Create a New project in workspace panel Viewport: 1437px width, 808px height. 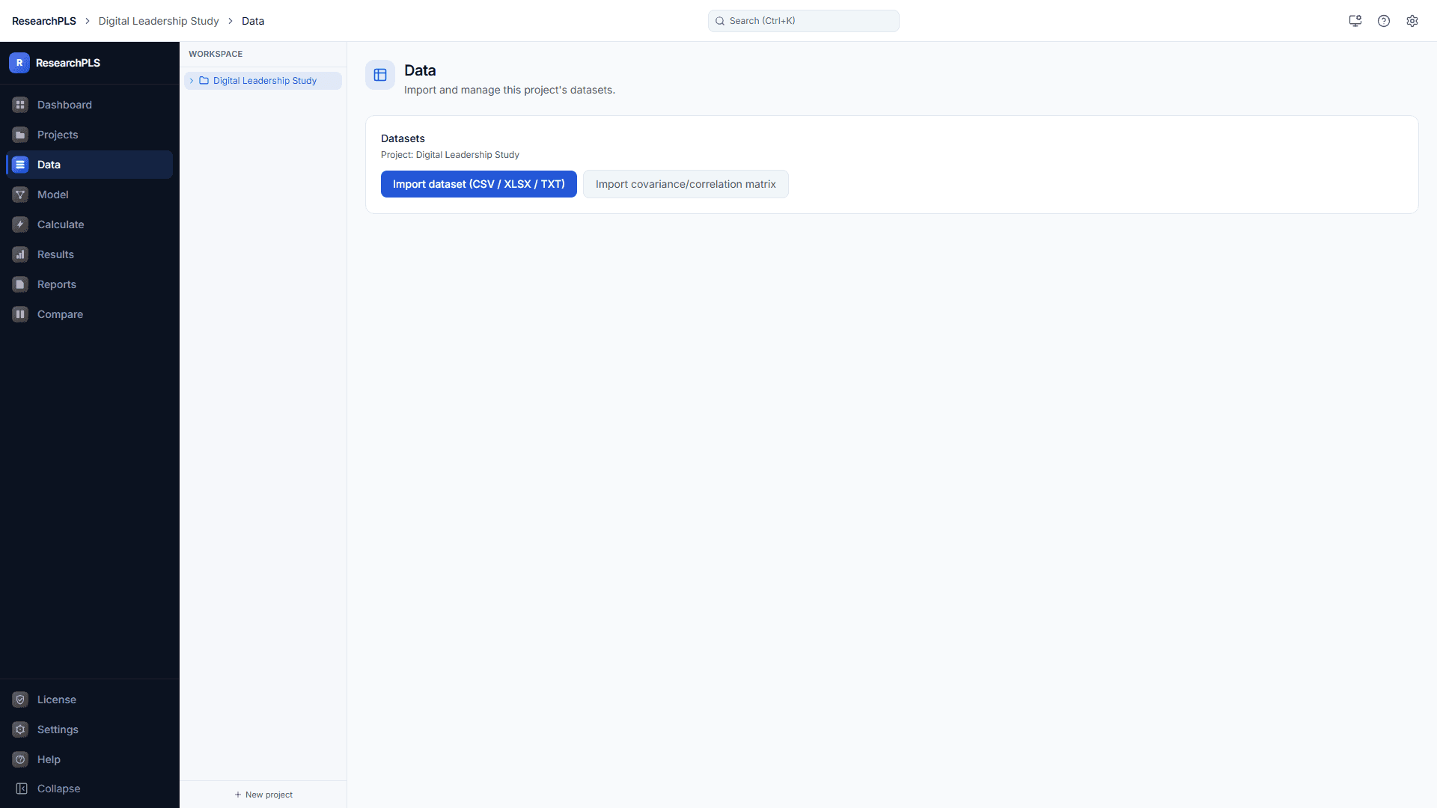(x=263, y=795)
